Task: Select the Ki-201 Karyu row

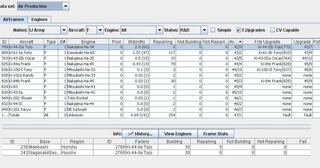Action: point(160,109)
